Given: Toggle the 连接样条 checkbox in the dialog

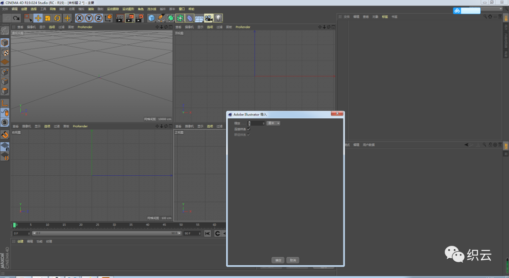Looking at the screenshot, I should (x=249, y=129).
